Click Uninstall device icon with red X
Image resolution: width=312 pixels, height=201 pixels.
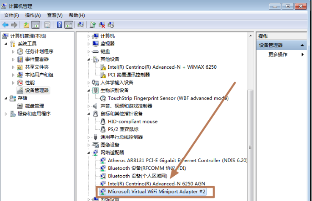click(x=102, y=25)
